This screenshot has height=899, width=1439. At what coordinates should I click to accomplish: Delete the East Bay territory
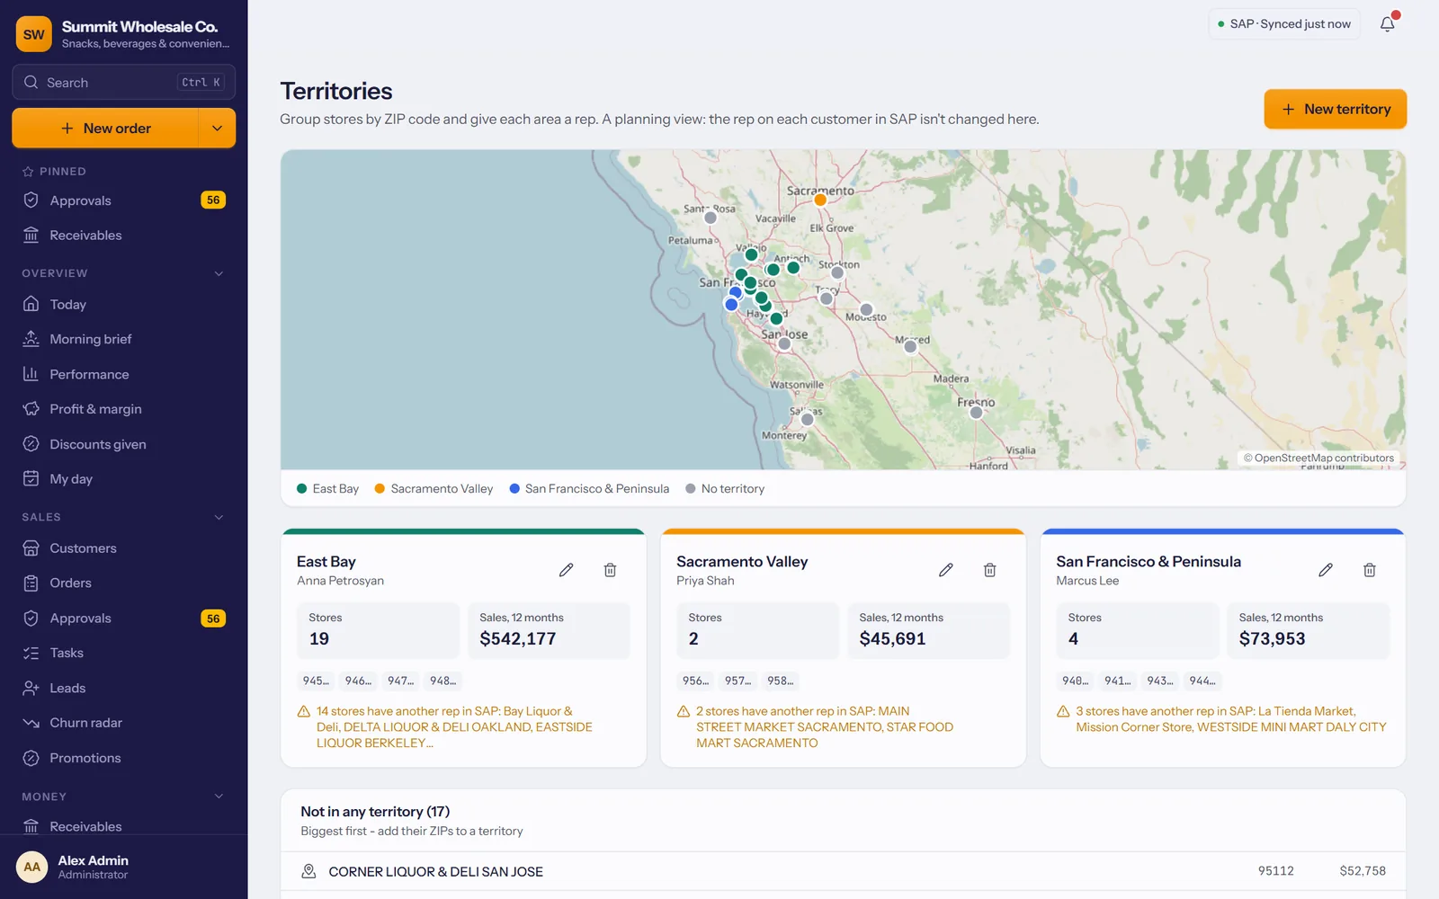click(x=610, y=570)
